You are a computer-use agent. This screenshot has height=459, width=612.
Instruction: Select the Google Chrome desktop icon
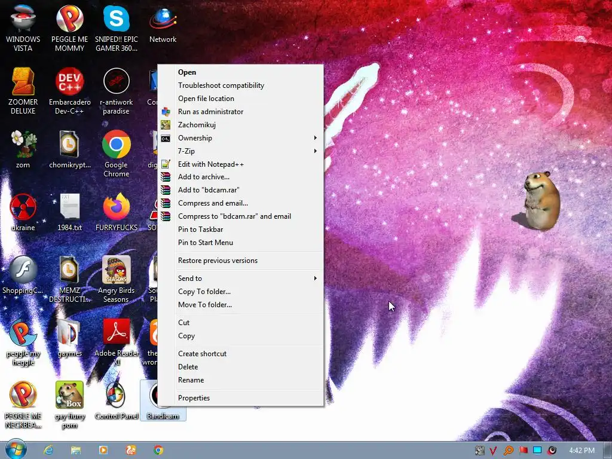117,154
